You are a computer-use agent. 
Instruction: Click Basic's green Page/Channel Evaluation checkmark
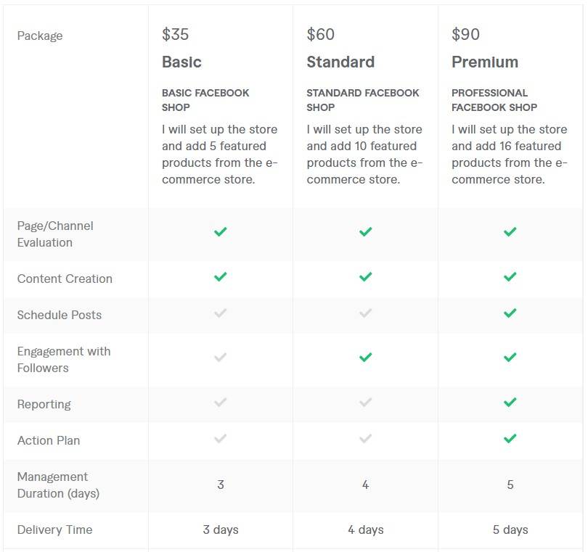(x=221, y=232)
